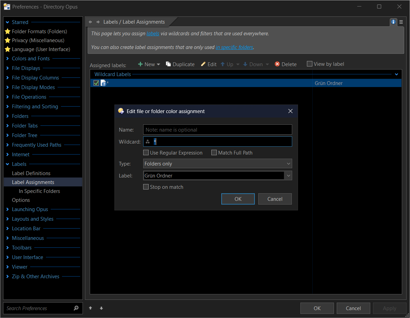This screenshot has height=318, width=410.
Task: Click the Name text field
Action: click(x=218, y=130)
